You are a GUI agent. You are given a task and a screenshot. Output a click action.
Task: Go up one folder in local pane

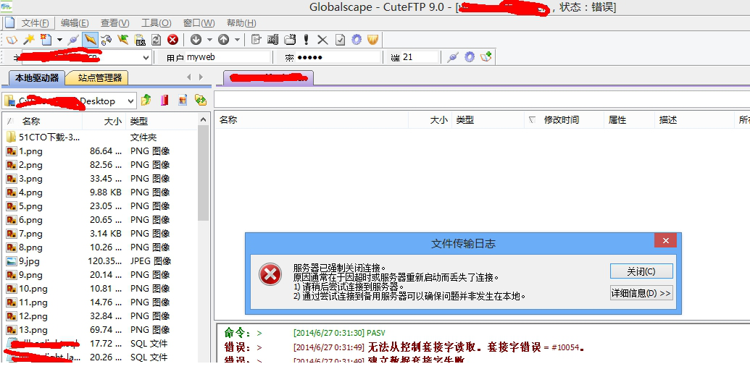click(x=146, y=100)
